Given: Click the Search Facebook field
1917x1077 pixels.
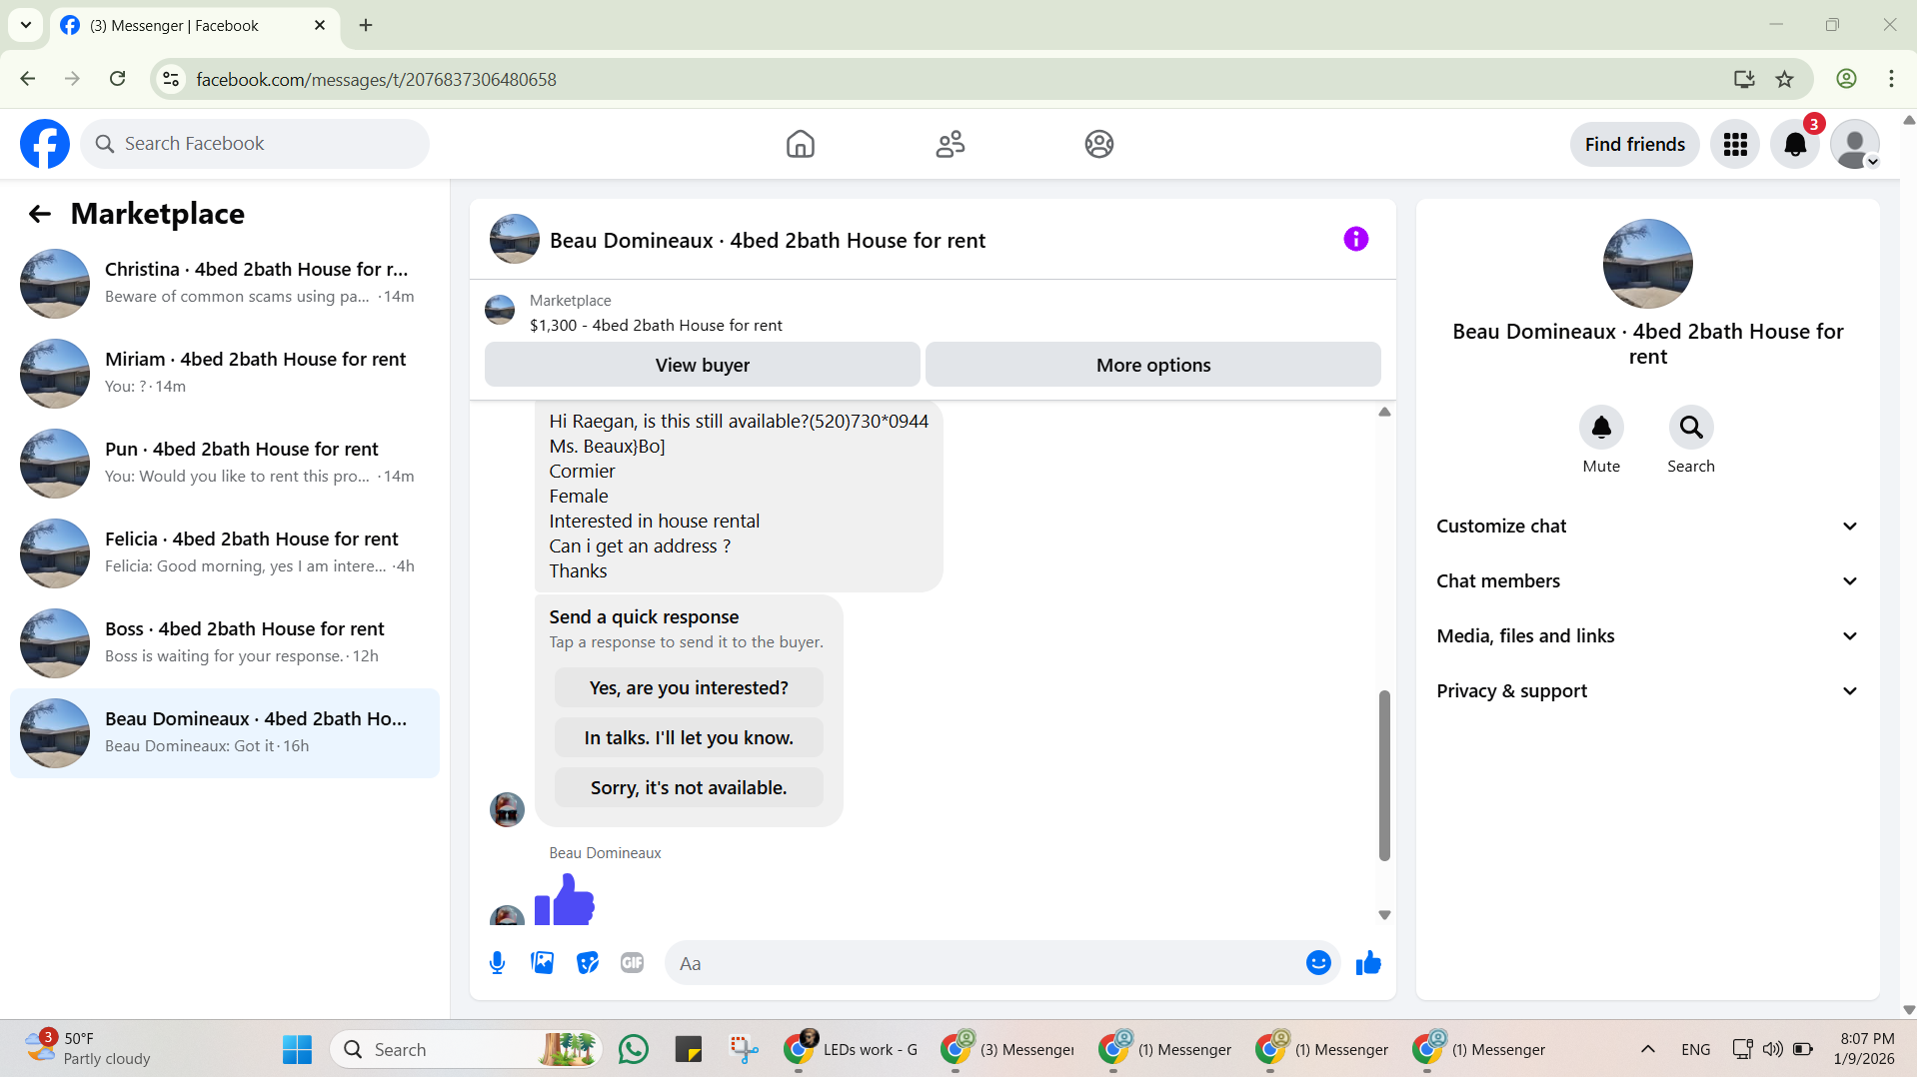Looking at the screenshot, I should click(255, 144).
